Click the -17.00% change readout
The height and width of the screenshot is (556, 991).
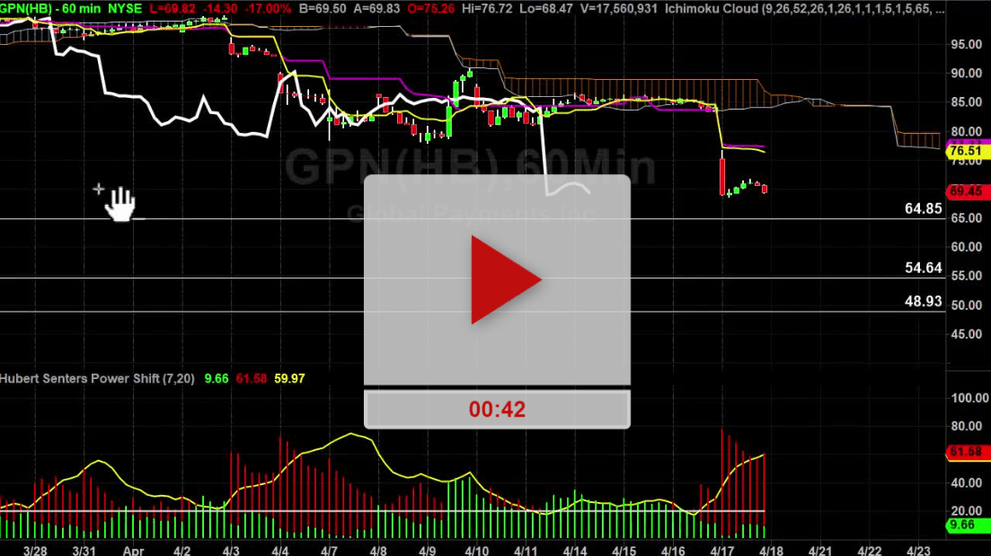pyautogui.click(x=268, y=9)
